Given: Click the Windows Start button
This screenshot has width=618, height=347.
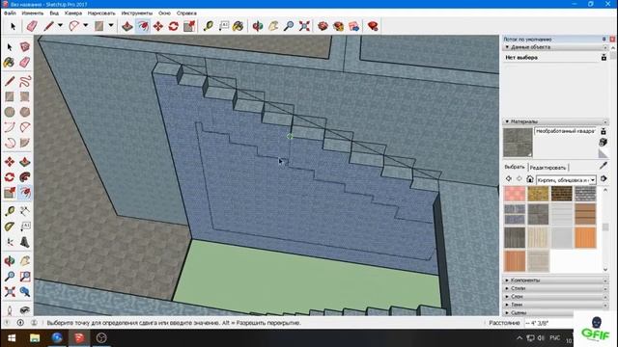Looking at the screenshot, I should pos(12,338).
